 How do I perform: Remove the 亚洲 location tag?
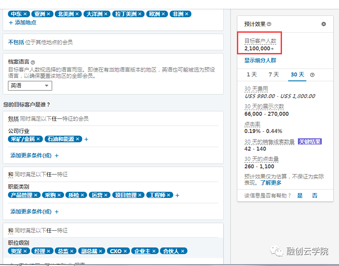49,14
